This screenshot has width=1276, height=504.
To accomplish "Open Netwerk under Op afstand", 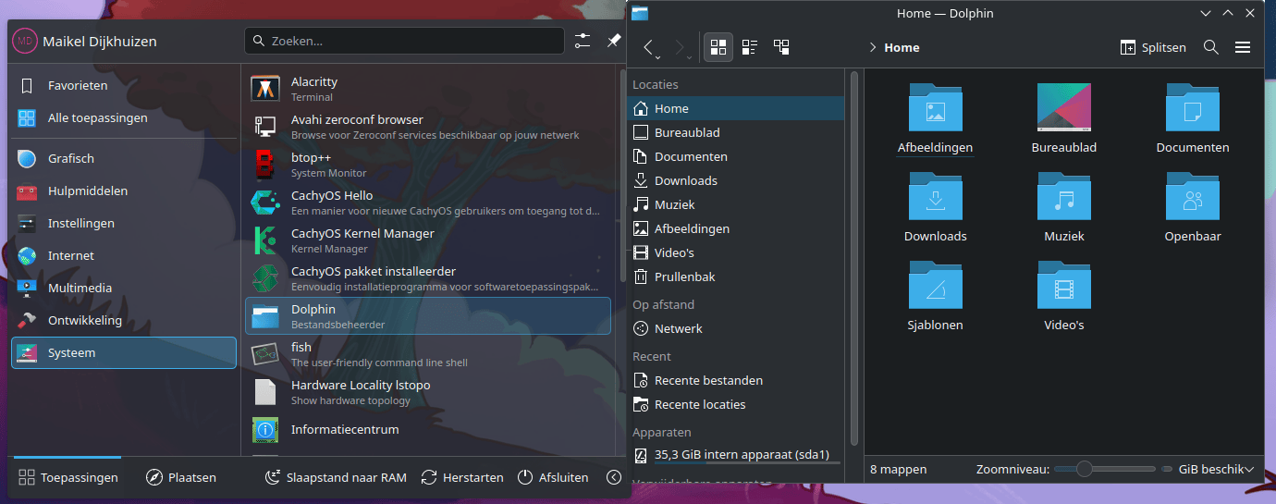I will pos(736,328).
